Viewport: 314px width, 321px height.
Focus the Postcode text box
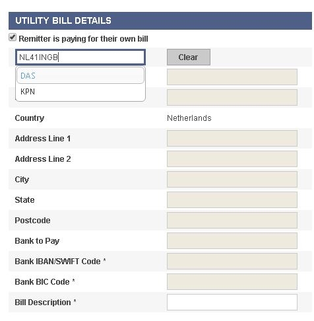[232, 220]
